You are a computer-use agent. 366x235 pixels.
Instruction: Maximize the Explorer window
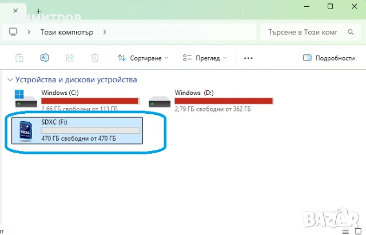330,6
